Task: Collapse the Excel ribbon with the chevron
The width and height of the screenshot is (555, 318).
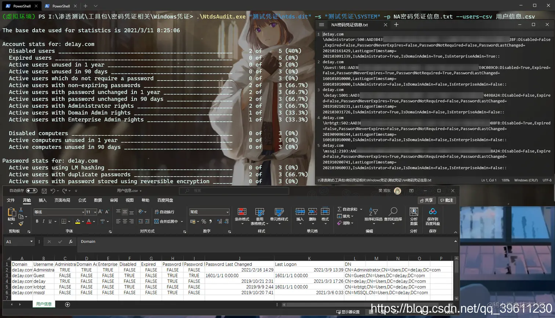Action: tap(456, 232)
